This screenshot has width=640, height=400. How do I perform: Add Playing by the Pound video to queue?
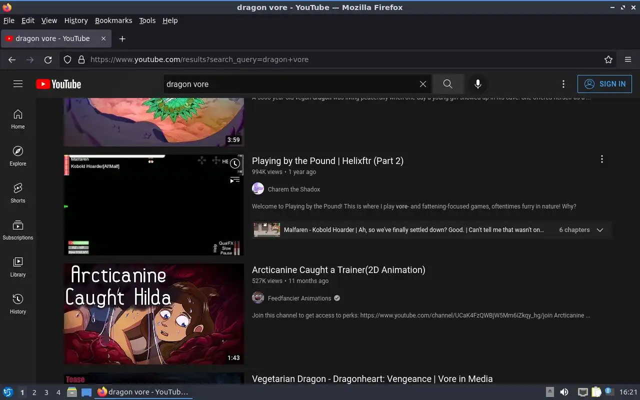pyautogui.click(x=235, y=180)
